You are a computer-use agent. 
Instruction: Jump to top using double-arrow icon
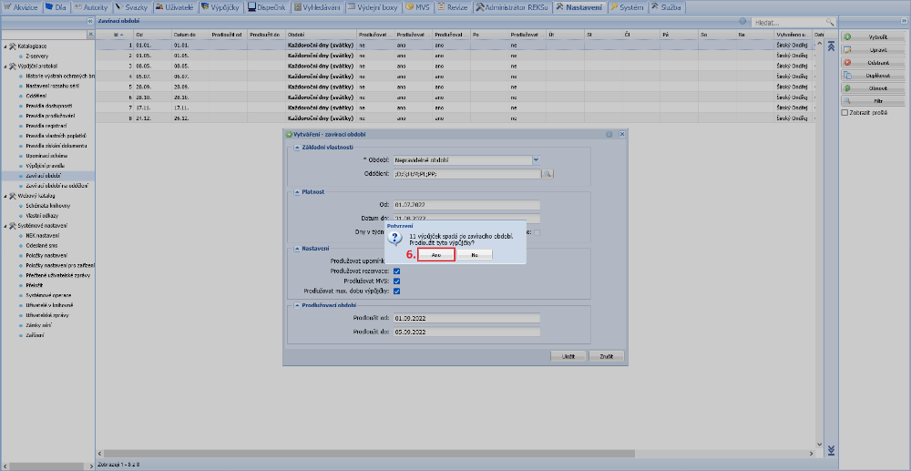pos(830,46)
